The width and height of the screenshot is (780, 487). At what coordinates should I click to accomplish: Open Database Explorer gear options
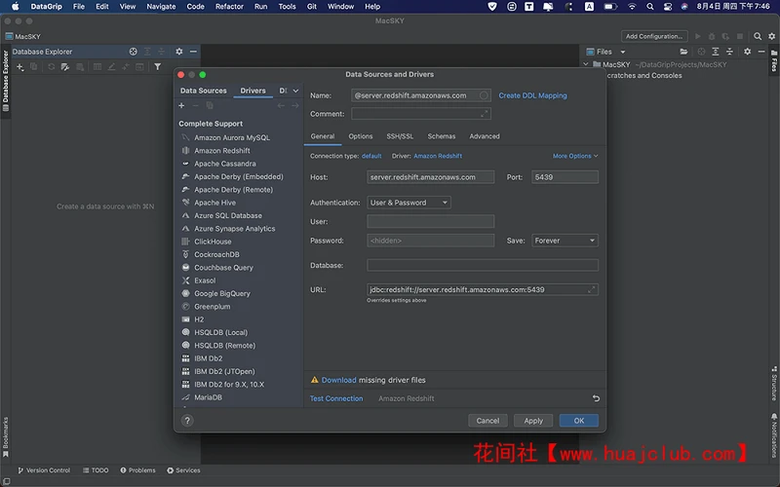pyautogui.click(x=179, y=52)
